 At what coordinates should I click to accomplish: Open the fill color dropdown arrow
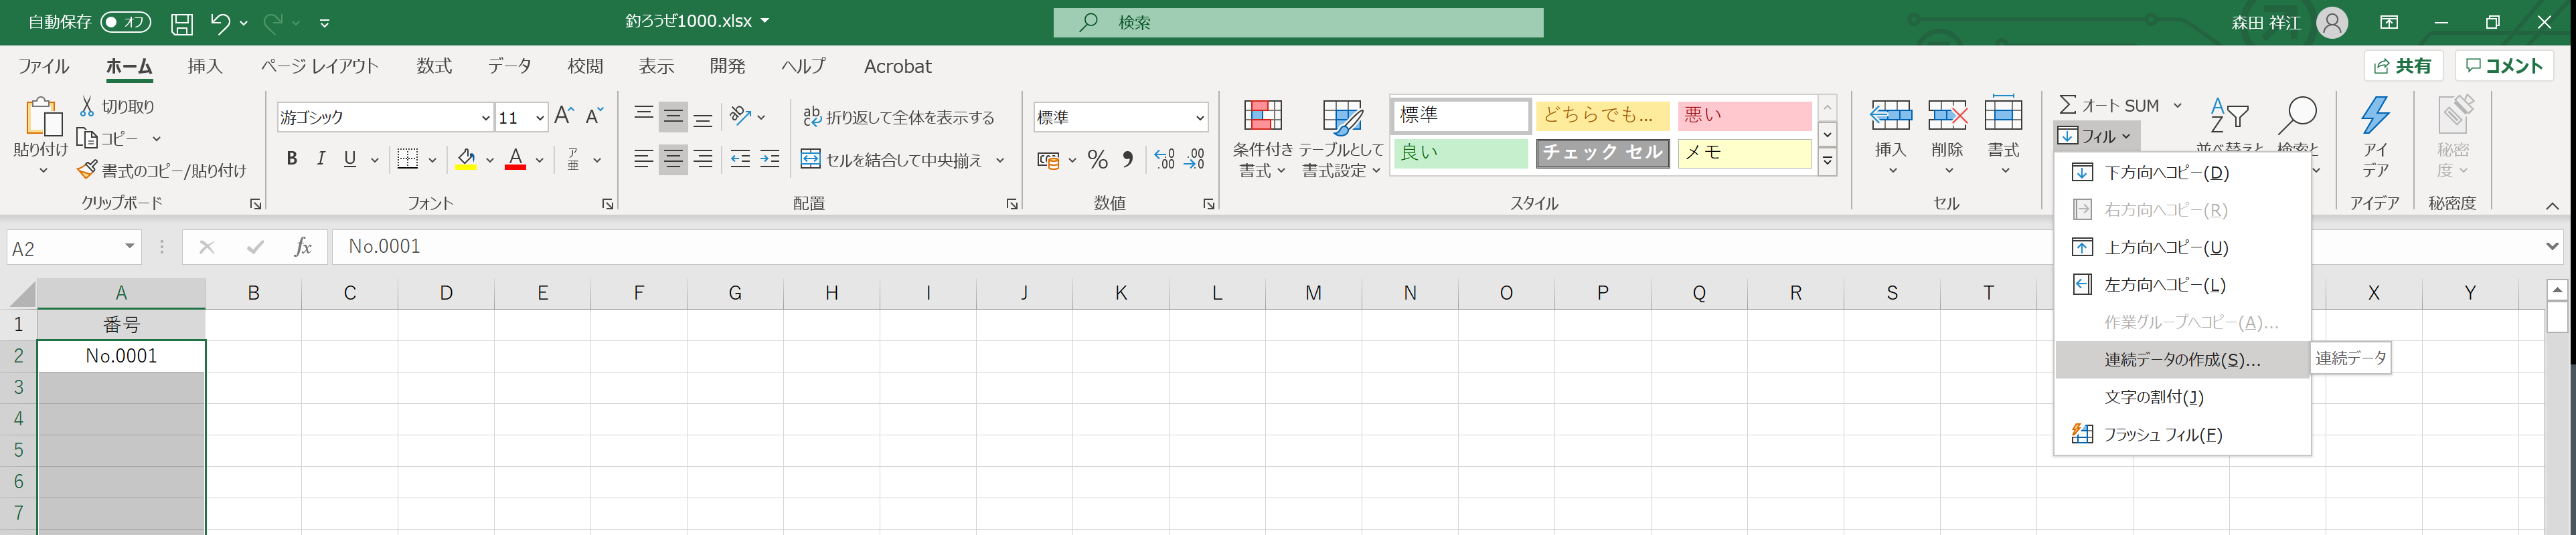tap(490, 160)
